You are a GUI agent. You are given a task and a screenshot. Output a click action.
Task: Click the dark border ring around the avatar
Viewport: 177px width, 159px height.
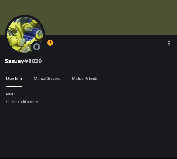[25, 16]
